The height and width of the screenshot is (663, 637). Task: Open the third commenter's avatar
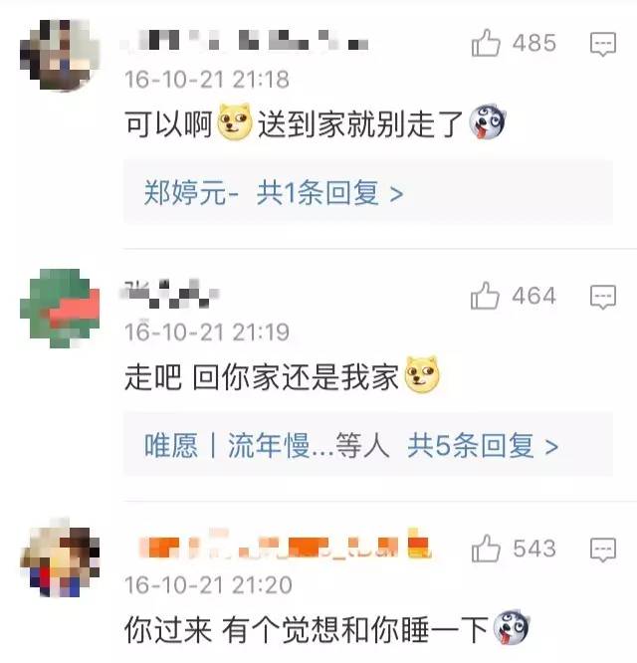pyautogui.click(x=60, y=557)
